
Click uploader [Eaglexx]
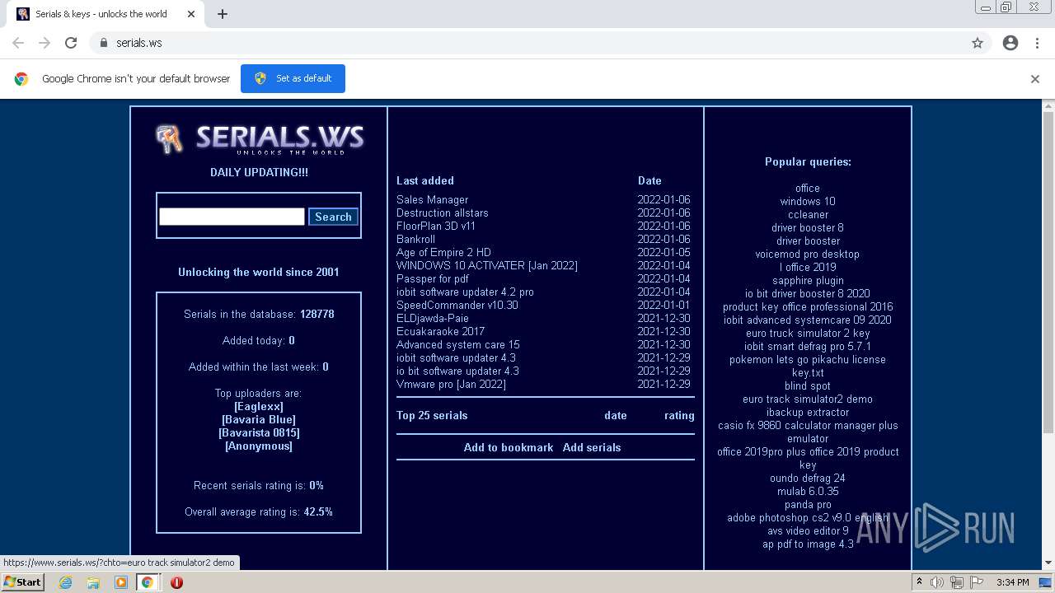259,406
